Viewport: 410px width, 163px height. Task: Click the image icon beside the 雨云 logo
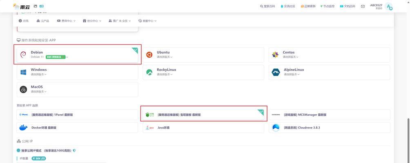tap(35, 6)
